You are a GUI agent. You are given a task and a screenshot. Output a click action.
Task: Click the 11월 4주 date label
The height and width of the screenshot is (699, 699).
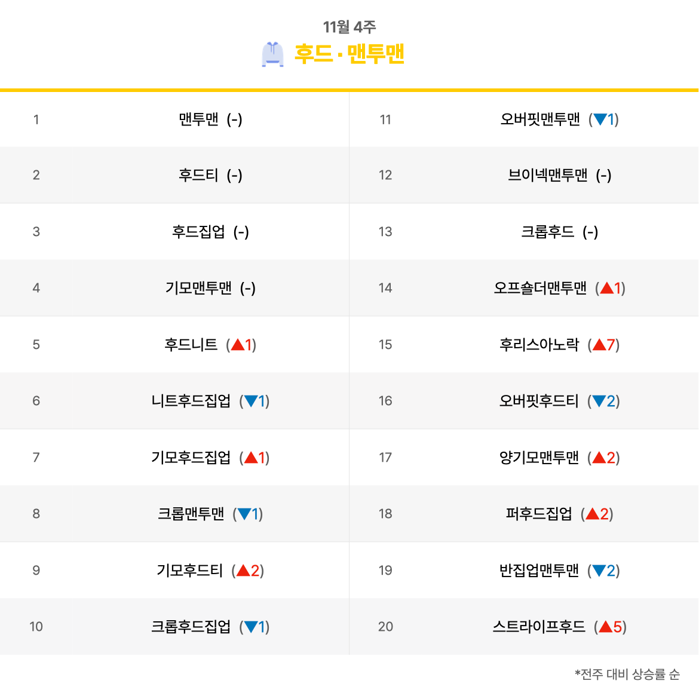coord(349,27)
